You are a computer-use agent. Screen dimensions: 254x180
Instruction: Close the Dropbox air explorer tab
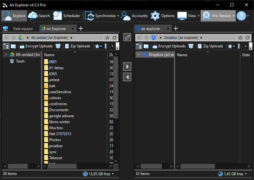pos(168,29)
